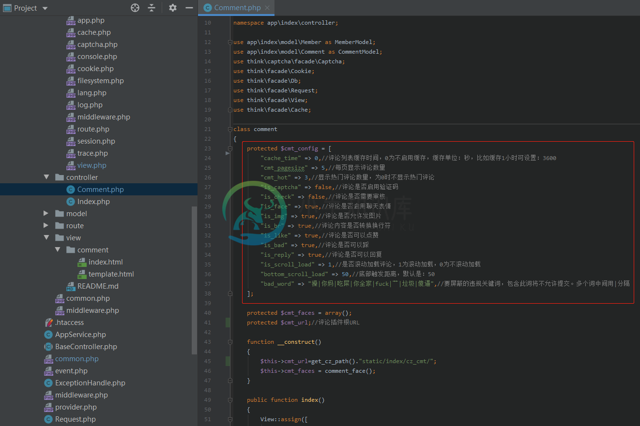The image size is (640, 426).
Task: Open the Project panel settings gear
Action: pyautogui.click(x=173, y=8)
